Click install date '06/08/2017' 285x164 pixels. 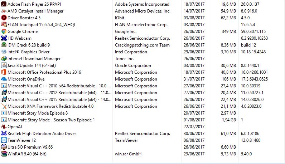(x=194, y=140)
